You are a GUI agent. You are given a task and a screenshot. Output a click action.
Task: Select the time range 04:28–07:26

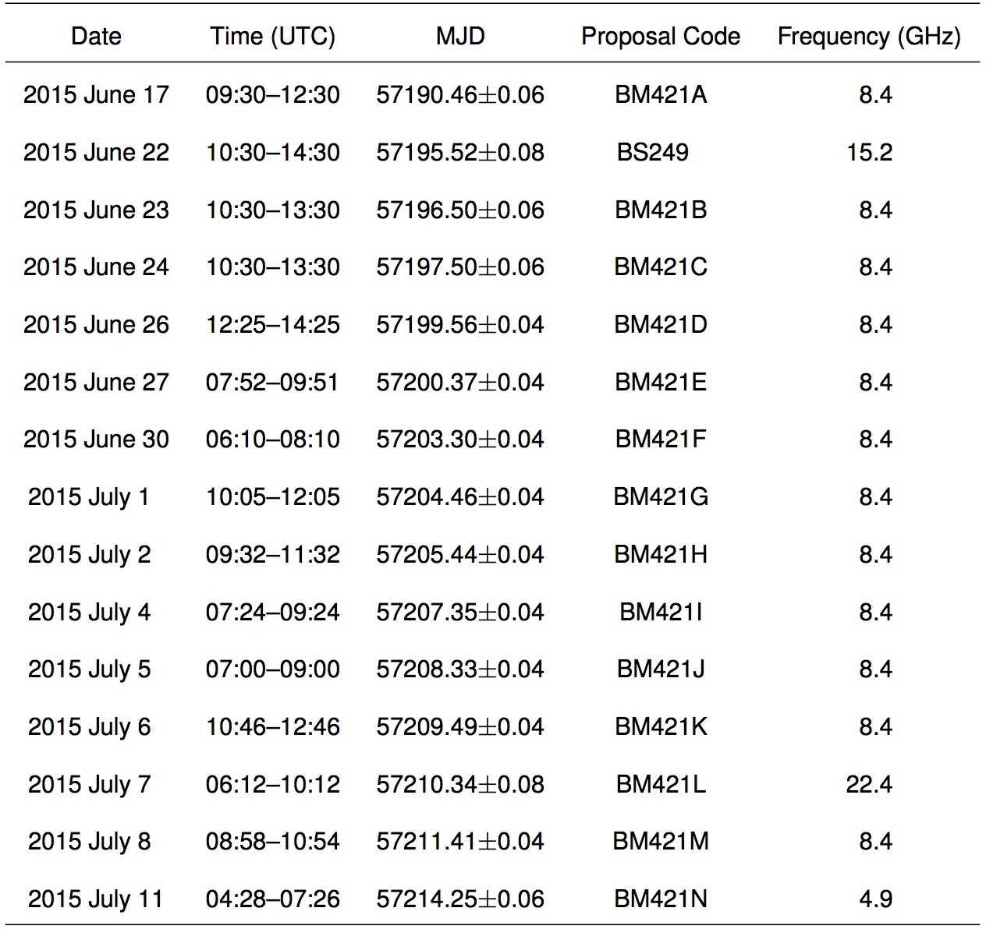coord(273,899)
